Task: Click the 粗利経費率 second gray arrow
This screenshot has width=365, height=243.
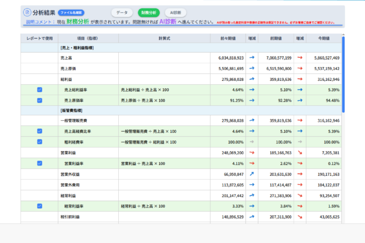Action: point(300,142)
